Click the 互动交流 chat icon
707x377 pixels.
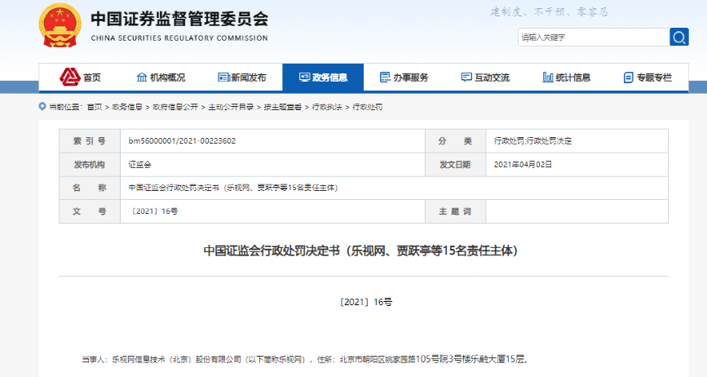(x=466, y=78)
